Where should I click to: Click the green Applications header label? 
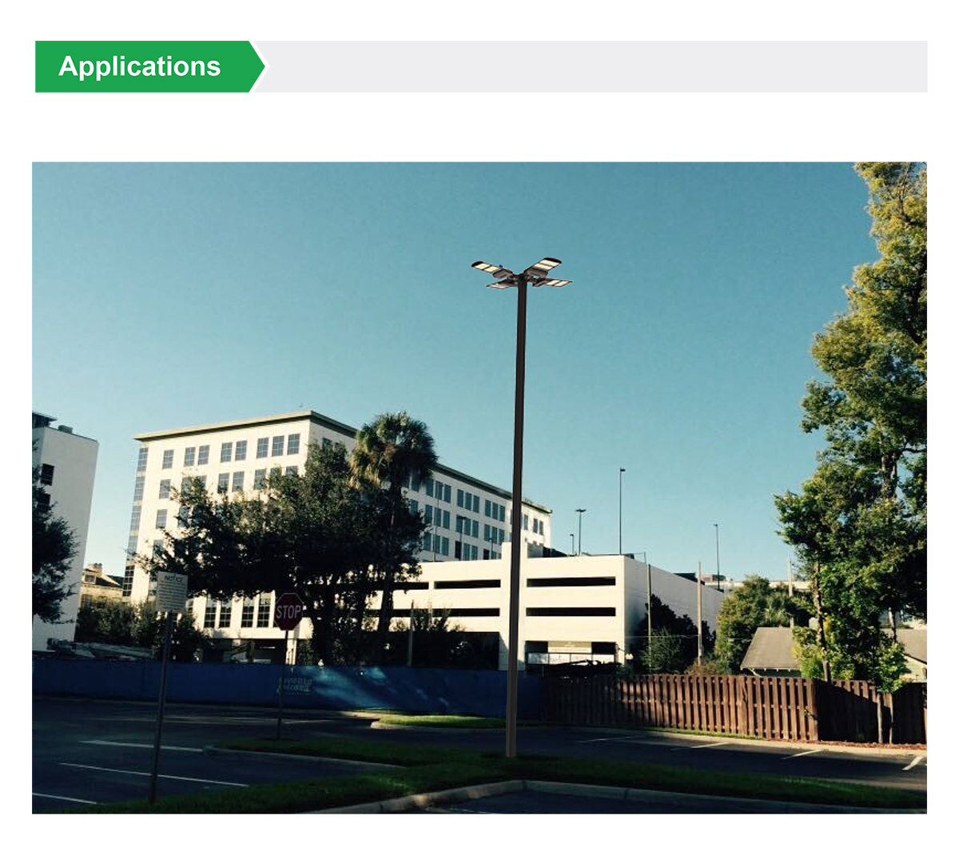140,66
